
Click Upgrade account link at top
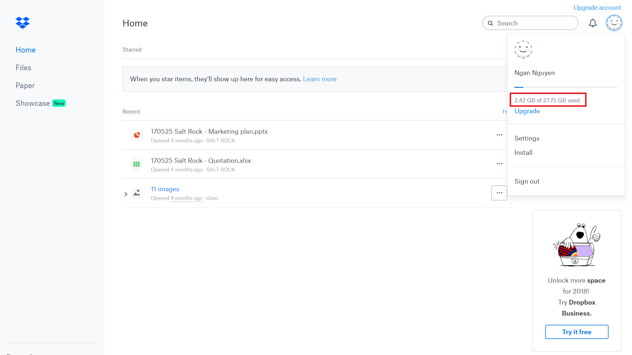point(597,8)
